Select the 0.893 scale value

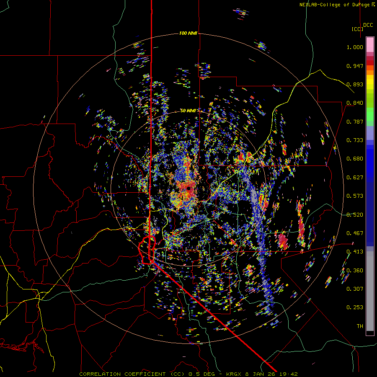tap(355, 84)
